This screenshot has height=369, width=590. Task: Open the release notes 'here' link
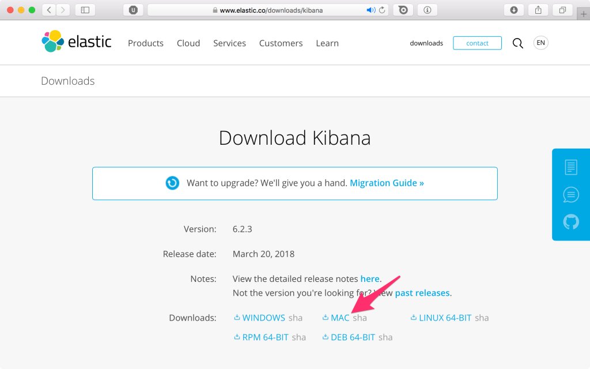point(370,278)
